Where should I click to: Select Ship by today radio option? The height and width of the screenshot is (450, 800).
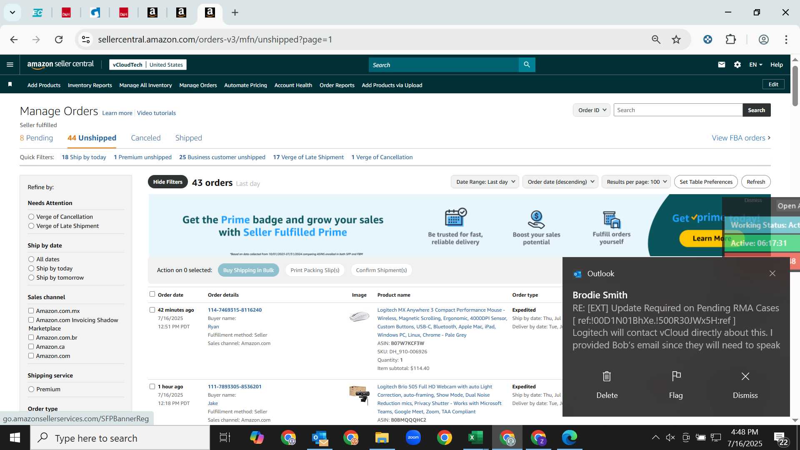(31, 268)
